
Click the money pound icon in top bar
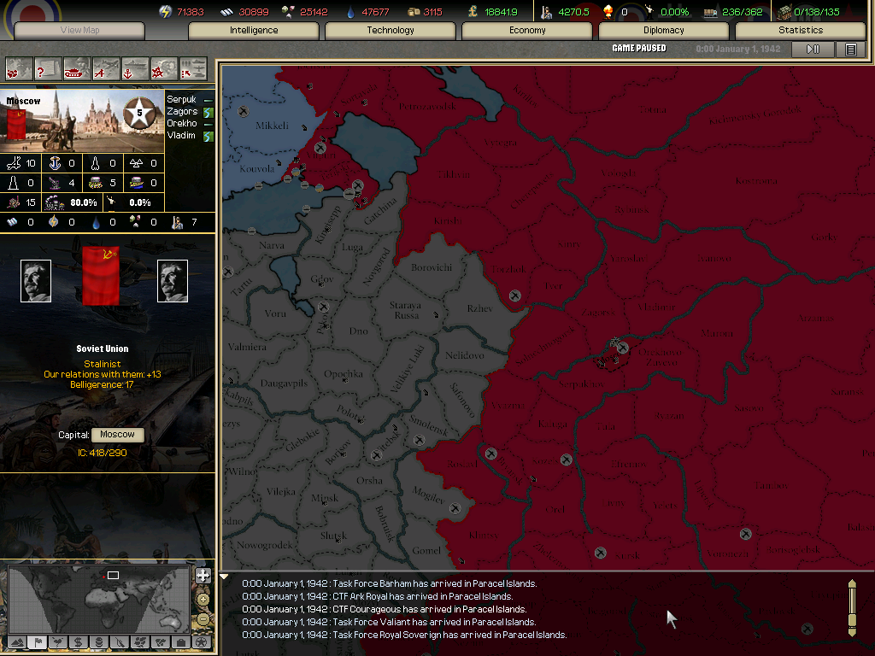click(x=473, y=12)
